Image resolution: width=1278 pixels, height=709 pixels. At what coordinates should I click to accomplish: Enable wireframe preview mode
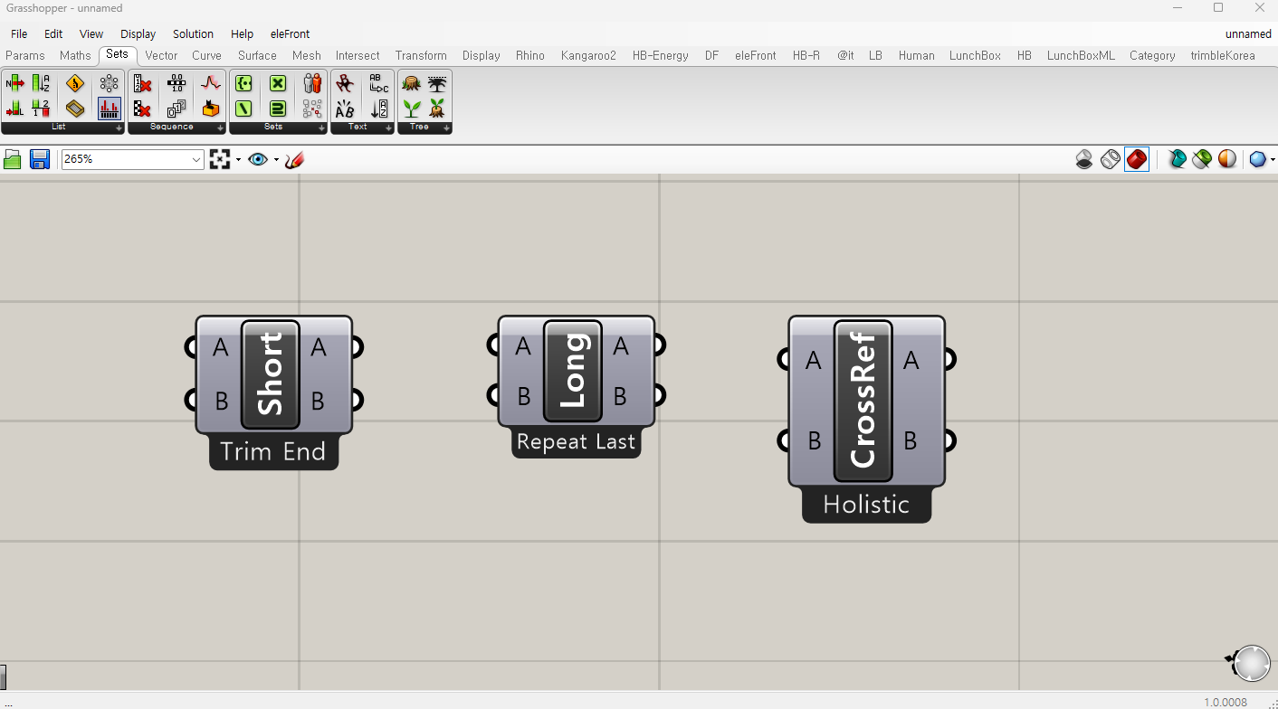pyautogui.click(x=1111, y=159)
